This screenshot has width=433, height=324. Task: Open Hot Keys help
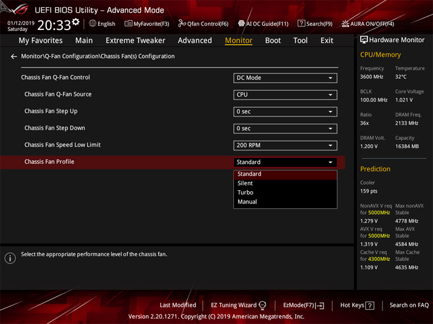(357, 305)
